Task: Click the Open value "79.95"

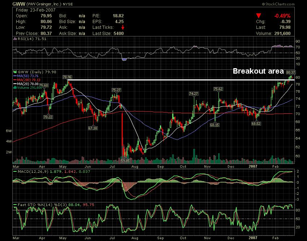Action: tap(46, 16)
